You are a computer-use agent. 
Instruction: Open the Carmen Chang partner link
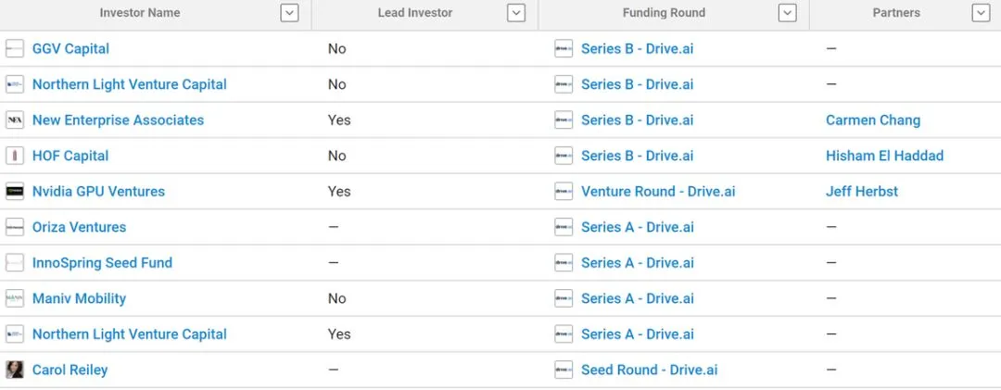click(x=873, y=120)
